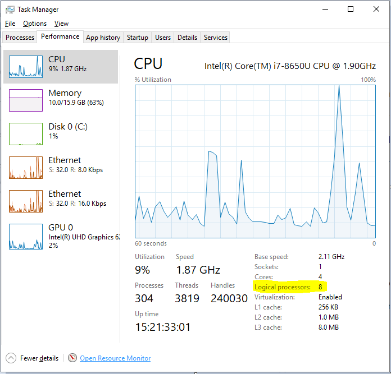Open the Options menu
Image resolution: width=391 pixels, height=374 pixels.
(35, 24)
